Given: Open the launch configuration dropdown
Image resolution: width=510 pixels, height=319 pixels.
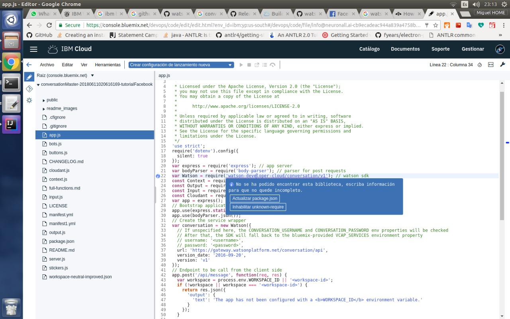Looking at the screenshot, I should point(181,65).
